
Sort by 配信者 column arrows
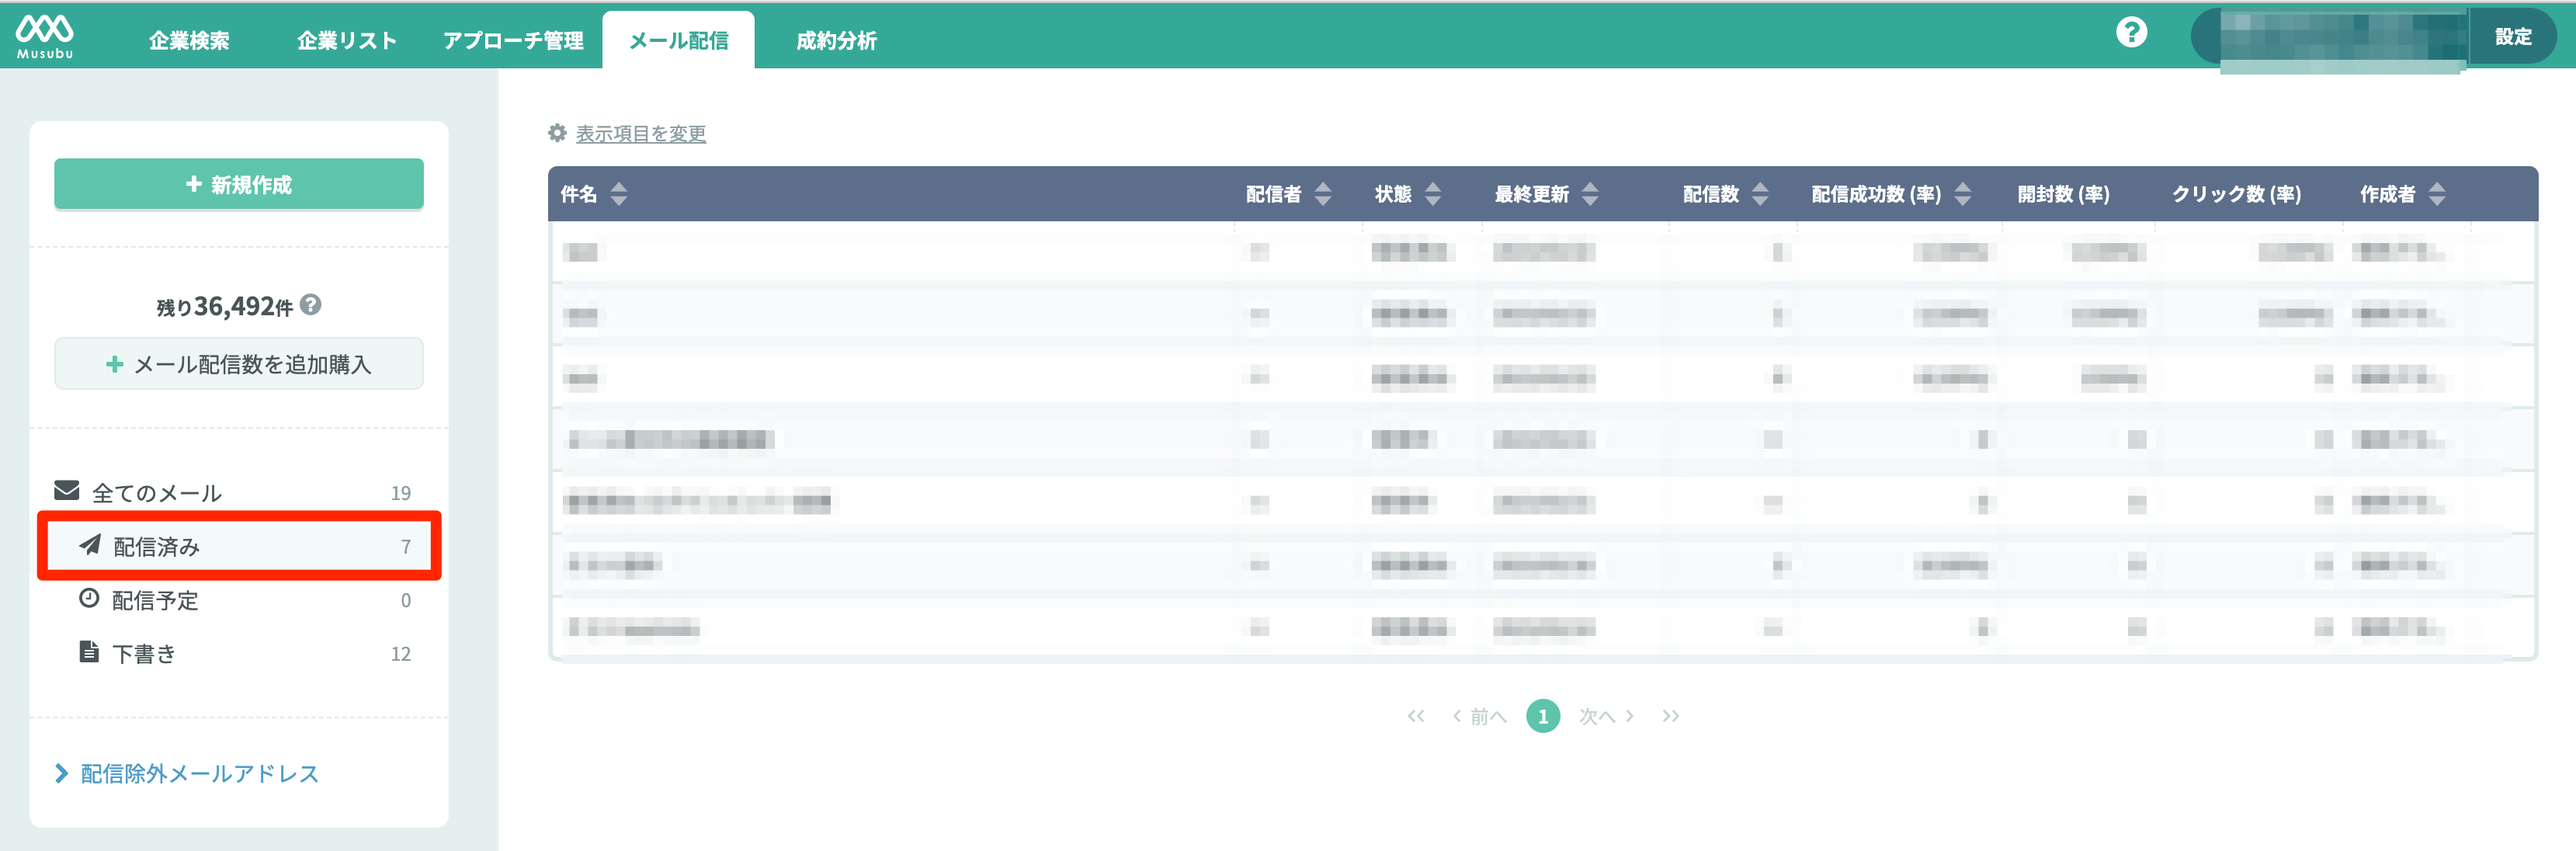pos(1323,194)
